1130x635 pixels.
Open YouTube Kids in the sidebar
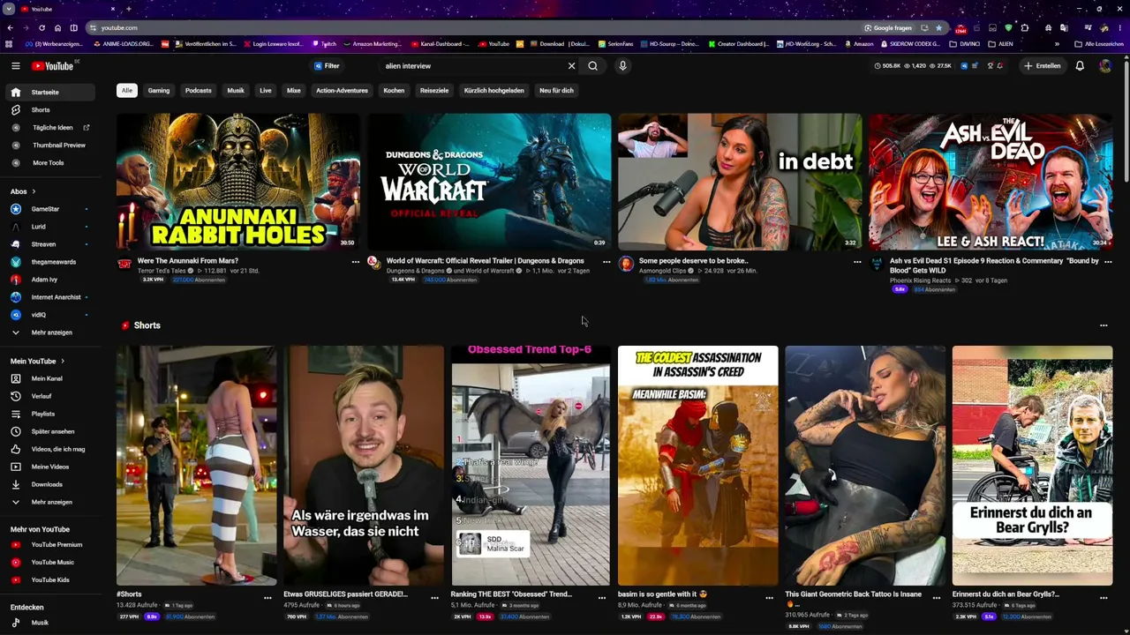tap(50, 580)
